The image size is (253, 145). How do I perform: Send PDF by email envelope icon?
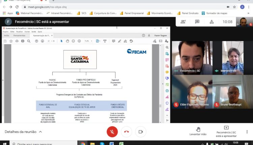point(161,41)
